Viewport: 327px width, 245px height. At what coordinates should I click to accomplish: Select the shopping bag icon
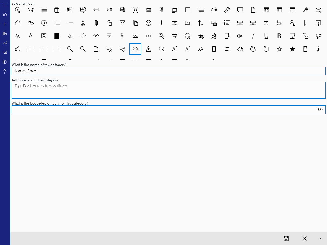pyautogui.click(x=57, y=10)
